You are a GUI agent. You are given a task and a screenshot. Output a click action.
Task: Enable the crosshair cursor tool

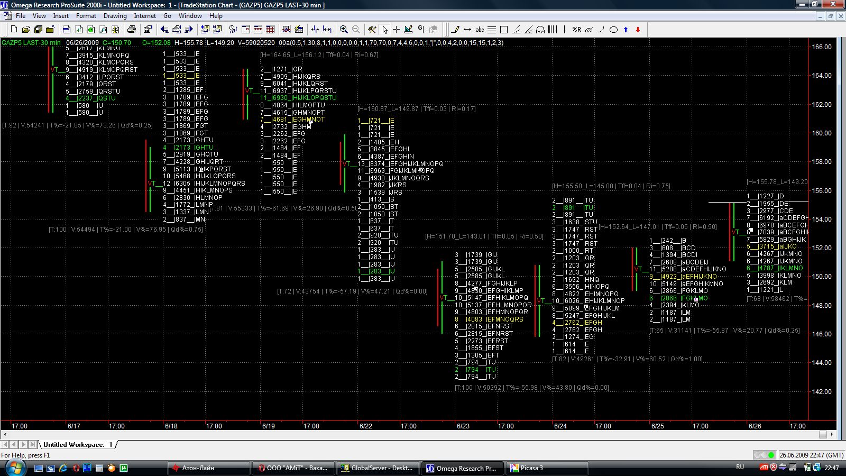396,30
